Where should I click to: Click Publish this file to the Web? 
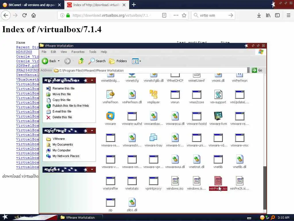click(x=71, y=106)
